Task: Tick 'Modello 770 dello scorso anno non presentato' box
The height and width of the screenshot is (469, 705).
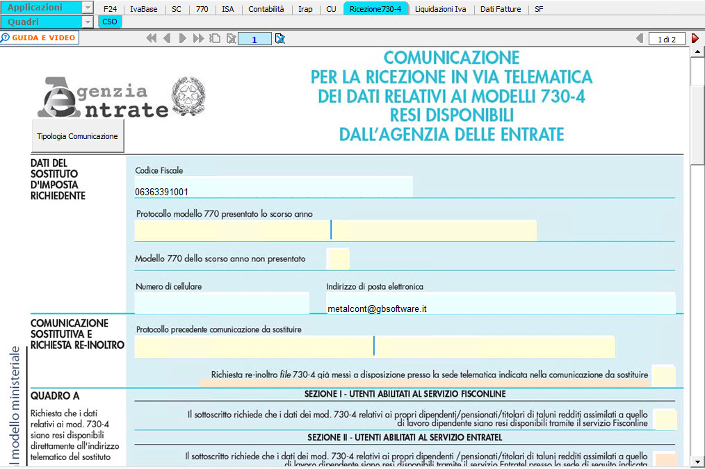Action: tap(338, 258)
